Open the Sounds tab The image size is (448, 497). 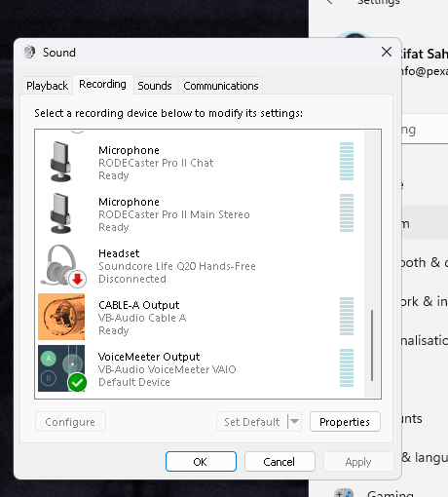click(155, 86)
